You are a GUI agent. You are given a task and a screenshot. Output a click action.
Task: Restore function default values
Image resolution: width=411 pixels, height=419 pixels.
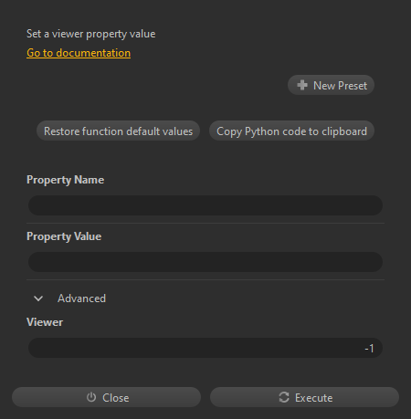tap(118, 131)
